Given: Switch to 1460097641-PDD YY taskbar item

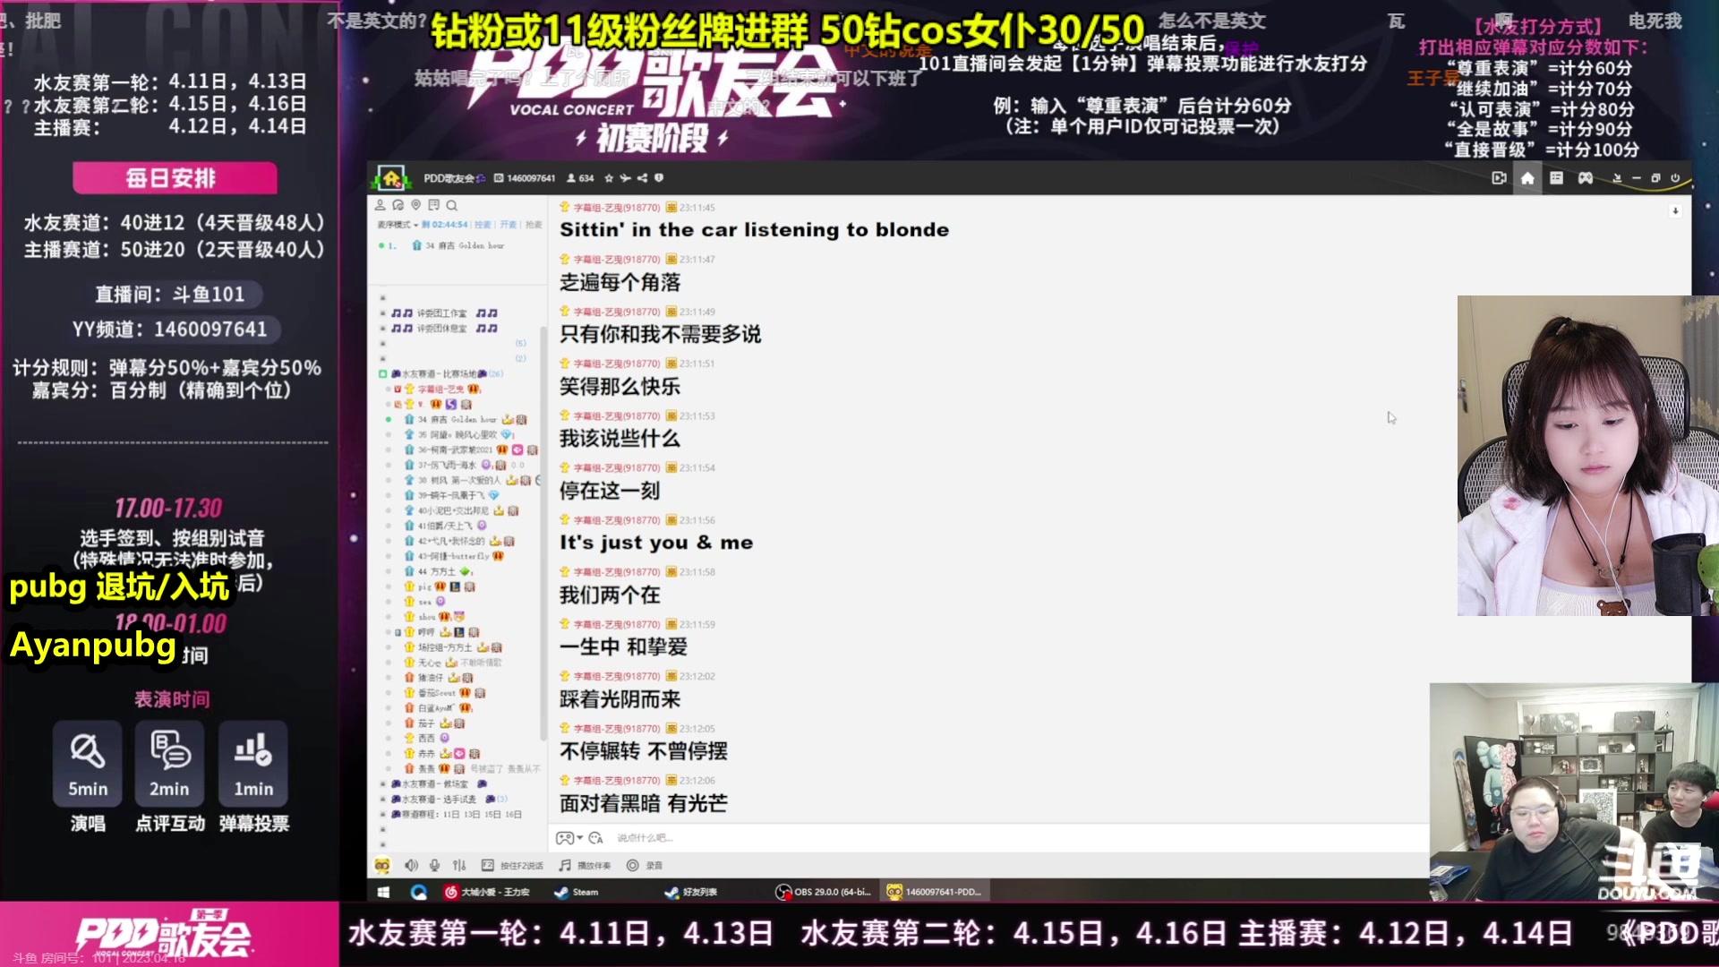Looking at the screenshot, I should click(935, 892).
